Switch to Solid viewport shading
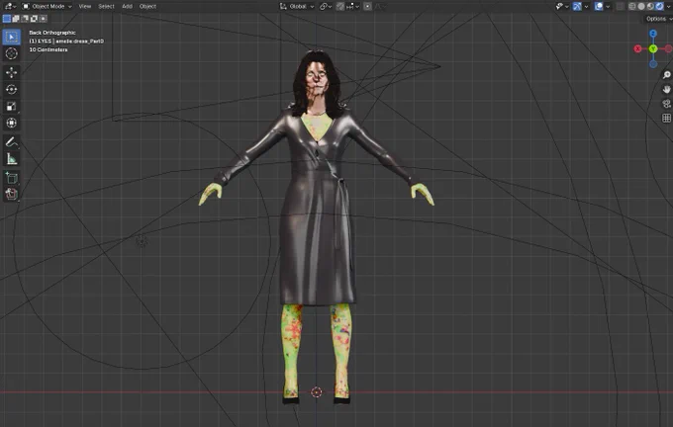The image size is (673, 427). click(641, 6)
